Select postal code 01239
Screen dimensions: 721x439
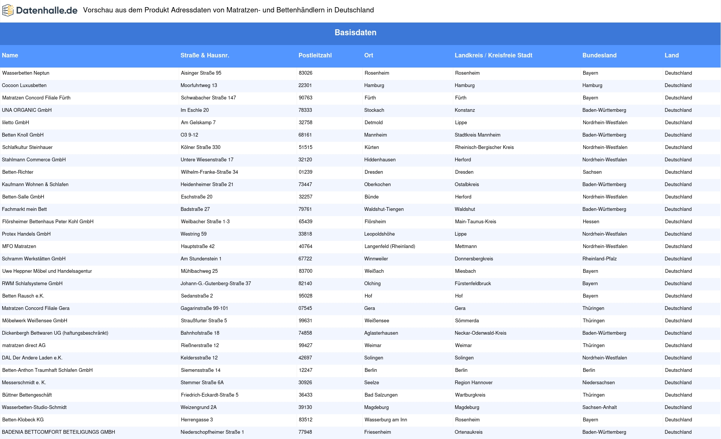point(305,172)
